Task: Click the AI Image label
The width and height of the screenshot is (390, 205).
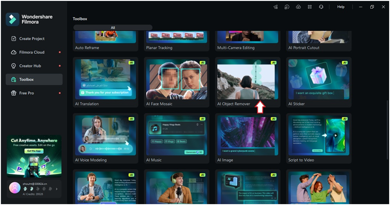Action: [225, 160]
